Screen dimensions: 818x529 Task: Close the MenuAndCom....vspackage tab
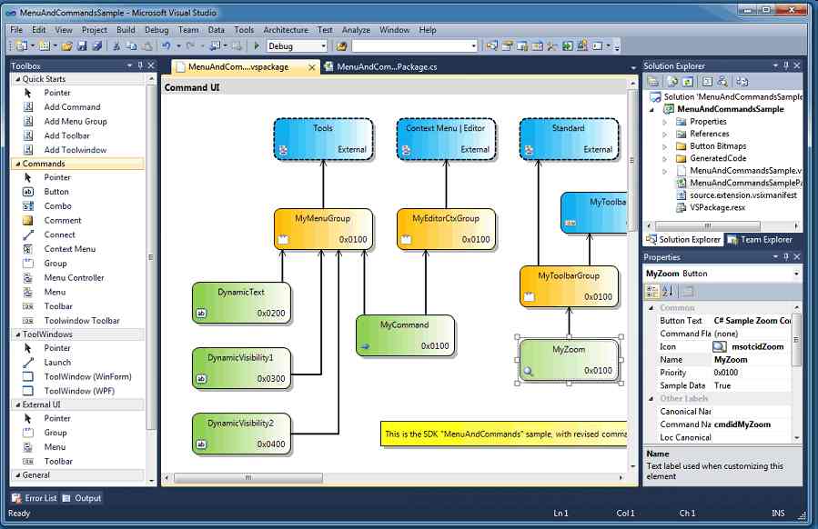point(312,67)
